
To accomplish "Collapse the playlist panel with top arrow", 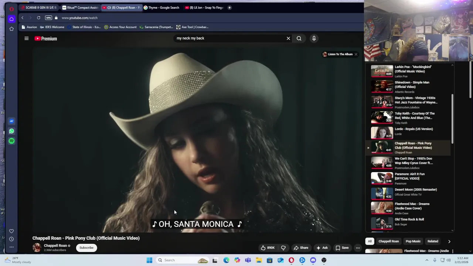I will (452, 65).
